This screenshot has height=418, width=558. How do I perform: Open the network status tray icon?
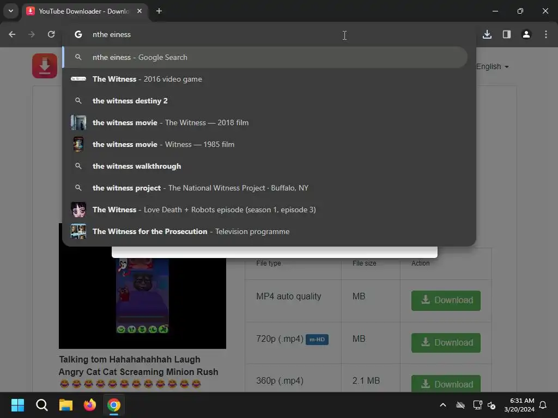[477, 405]
